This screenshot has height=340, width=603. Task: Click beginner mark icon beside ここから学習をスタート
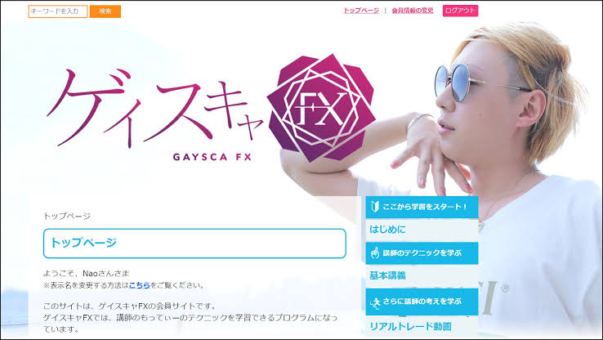click(375, 207)
